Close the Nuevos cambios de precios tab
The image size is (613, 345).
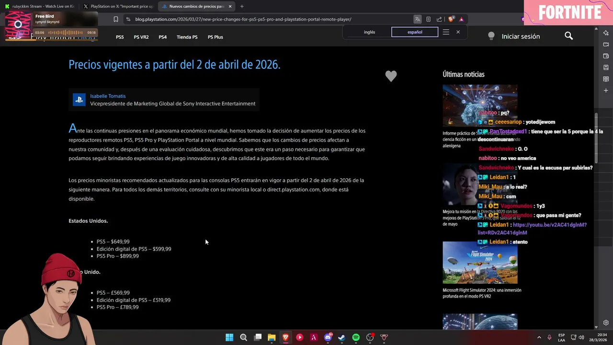pos(230,6)
